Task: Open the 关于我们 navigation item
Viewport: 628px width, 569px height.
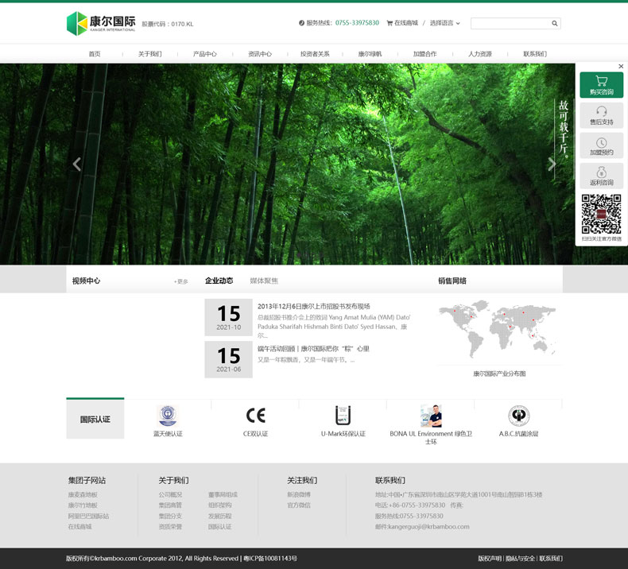Action: (149, 54)
